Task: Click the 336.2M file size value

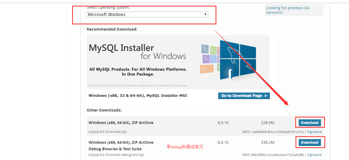Action: point(268,142)
